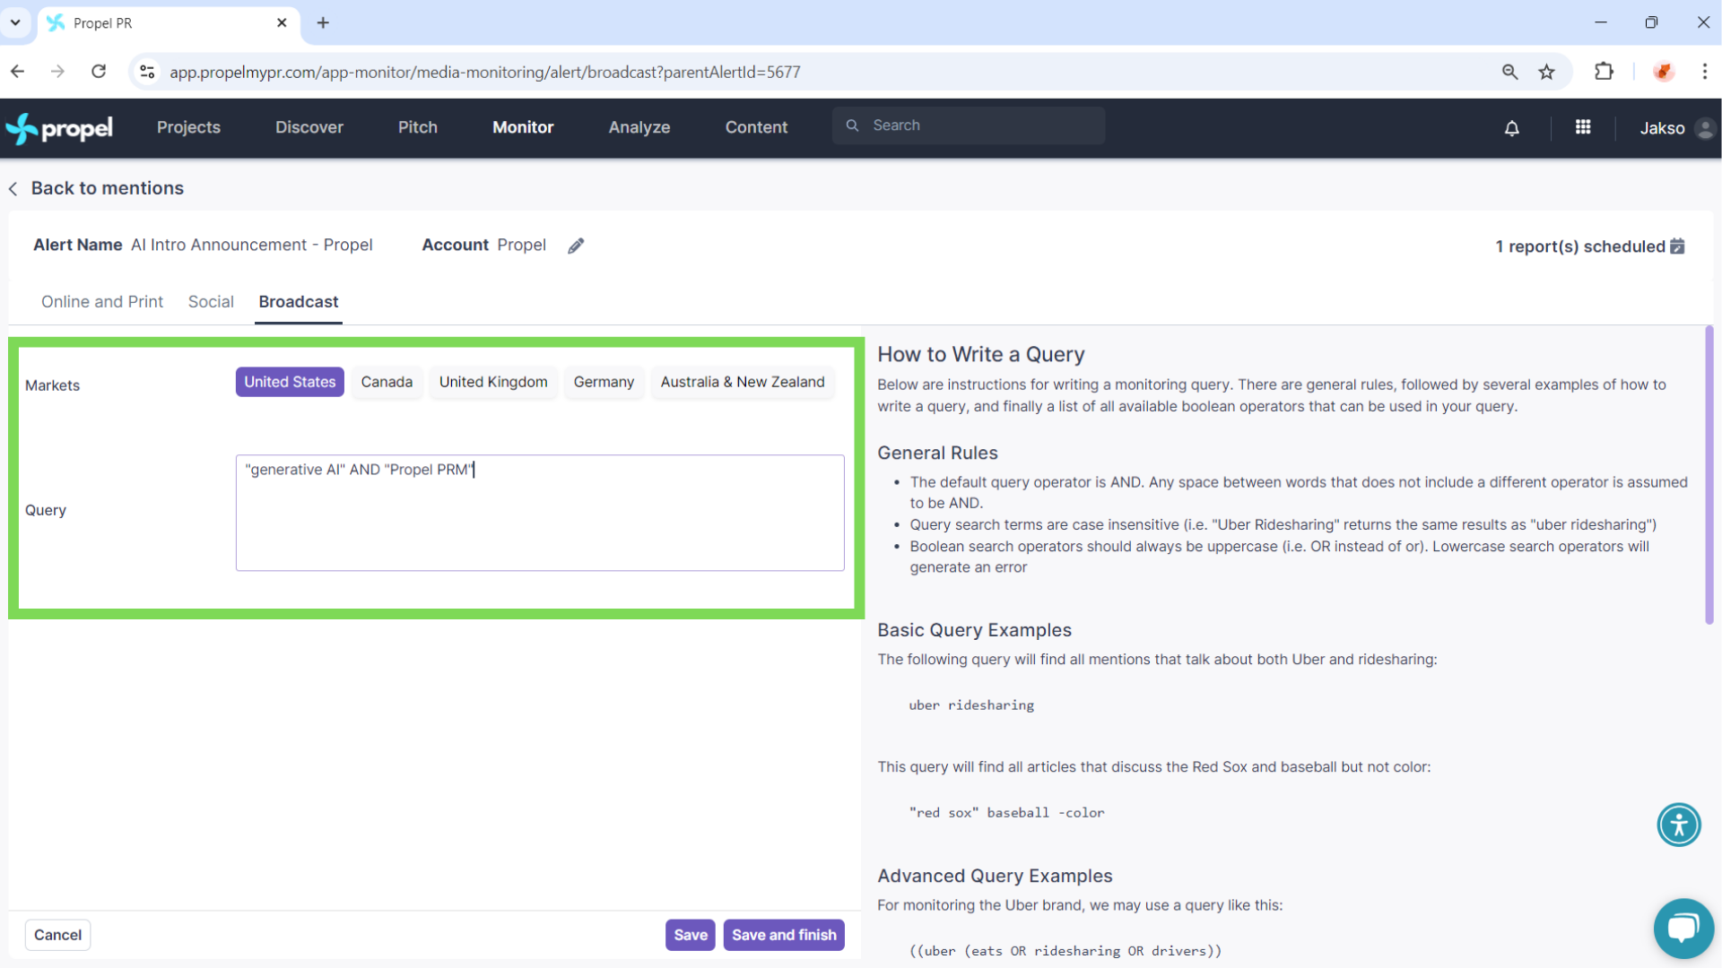Open the Analyze menu
Screen dimensions: 1722x968
tap(639, 128)
